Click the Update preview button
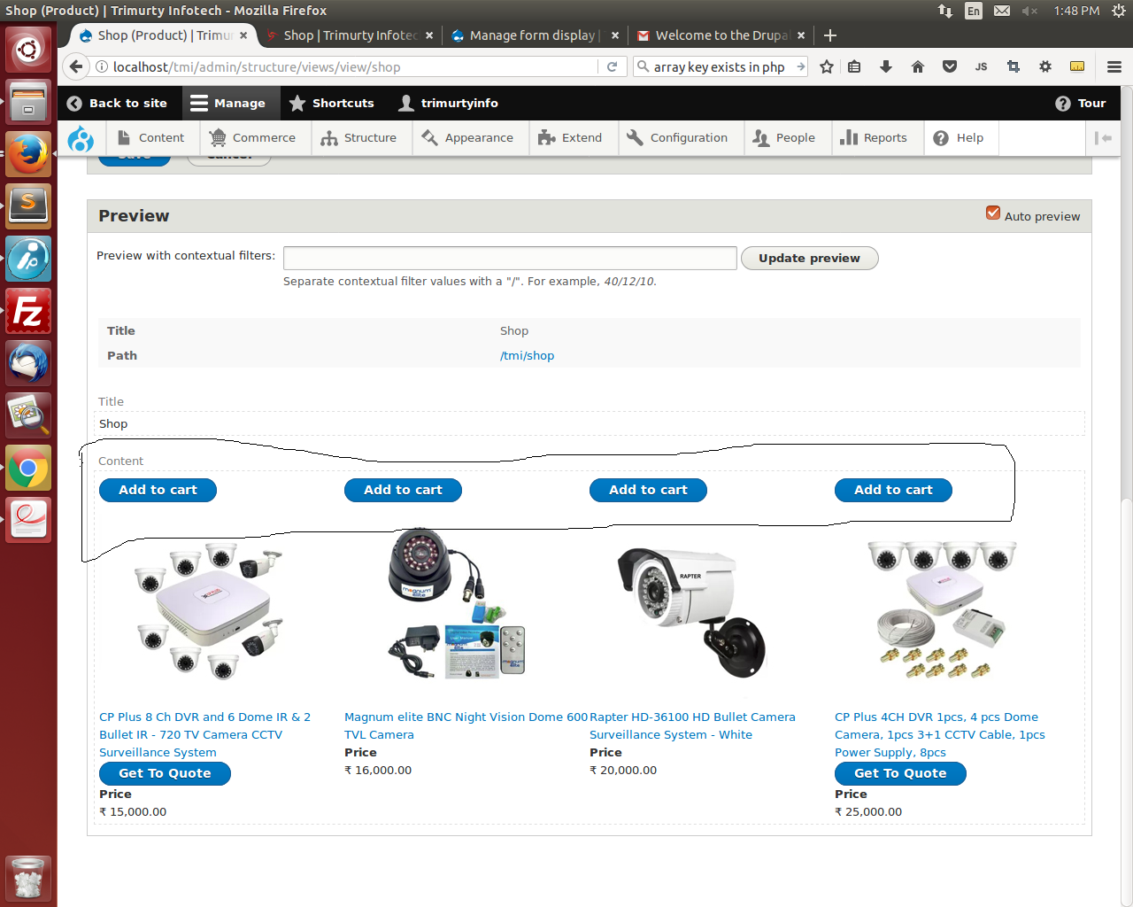The width and height of the screenshot is (1133, 907). [809, 258]
